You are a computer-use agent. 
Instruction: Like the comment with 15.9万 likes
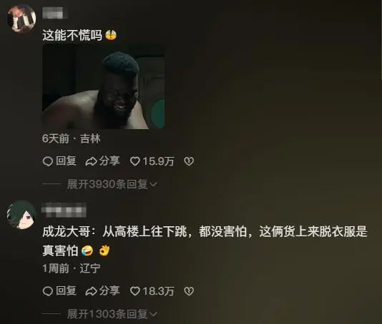[x=135, y=161]
